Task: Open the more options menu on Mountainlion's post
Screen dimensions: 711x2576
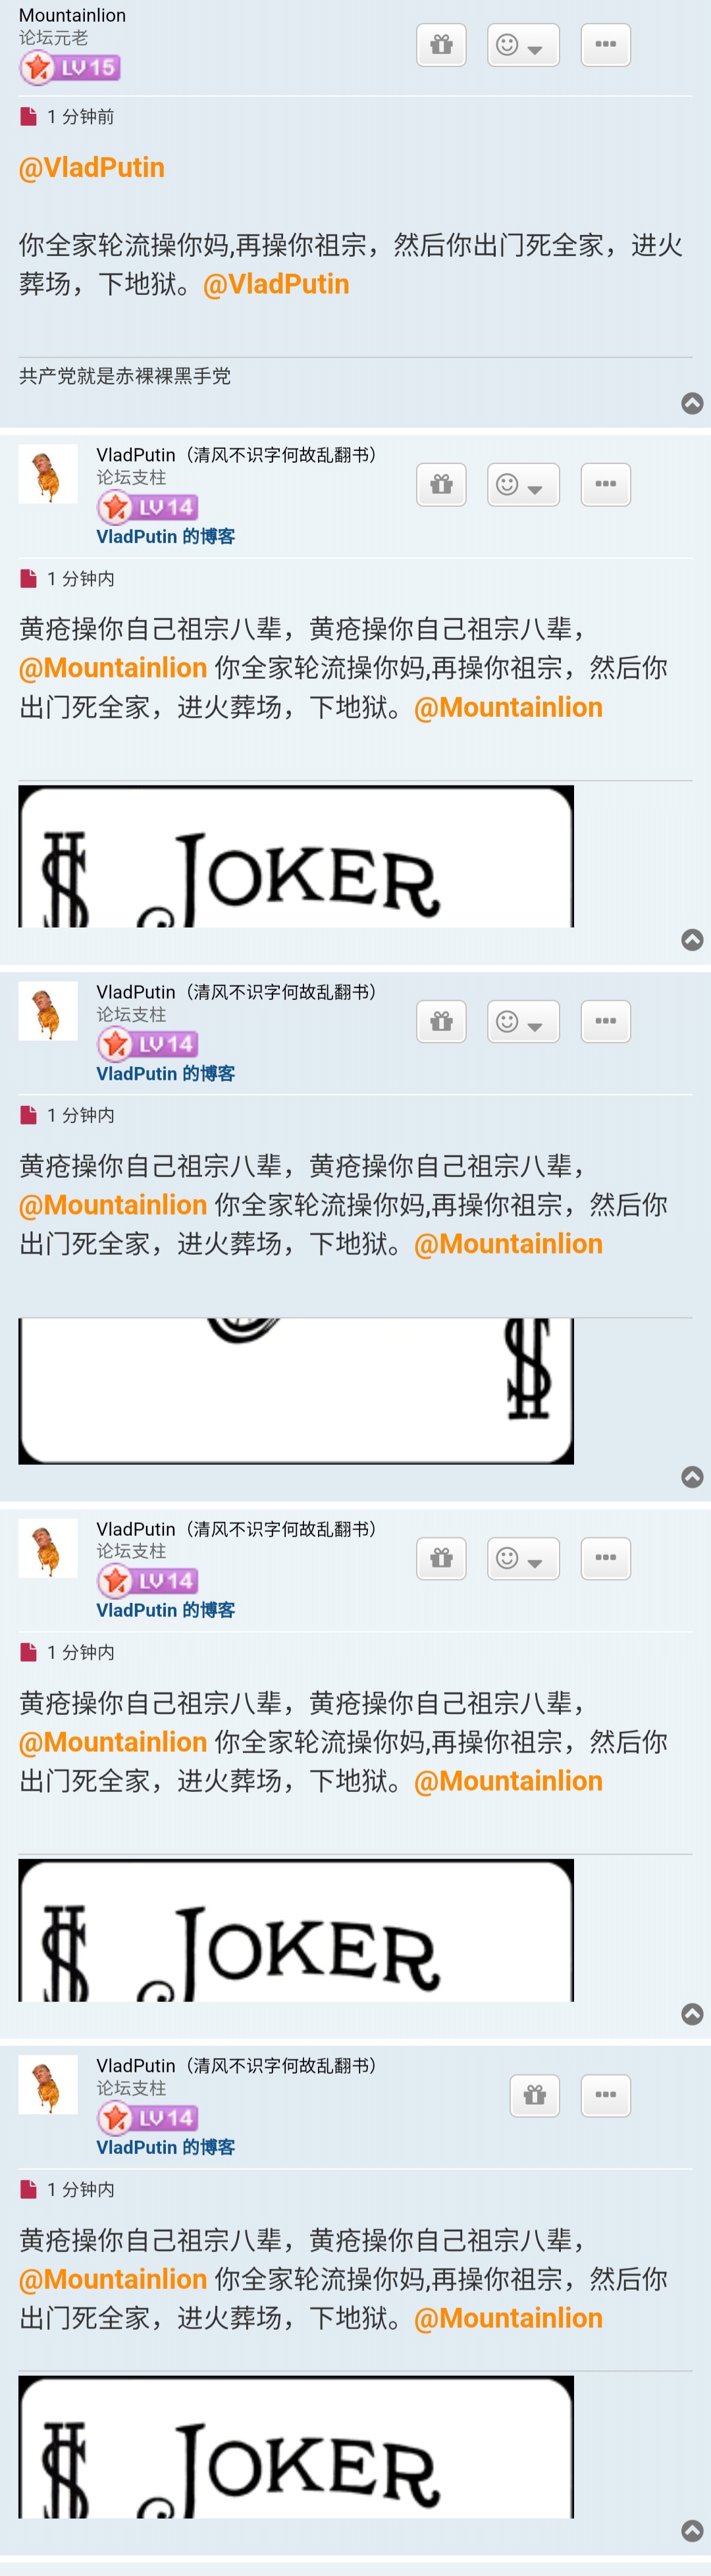Action: point(606,45)
